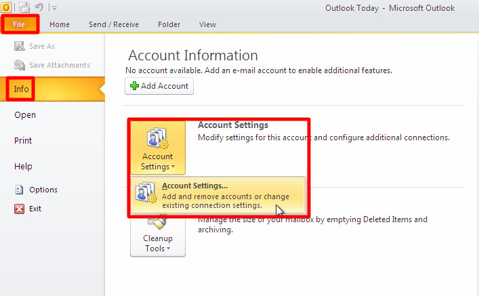Click 'Modify settings for this account' description

point(324,138)
